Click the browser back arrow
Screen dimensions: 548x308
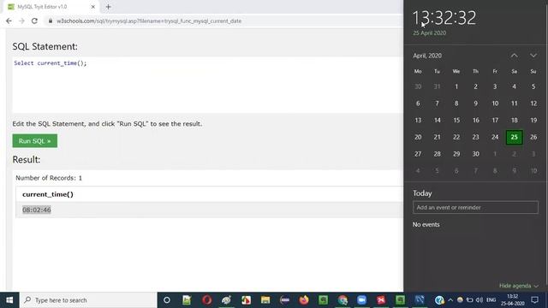click(9, 21)
